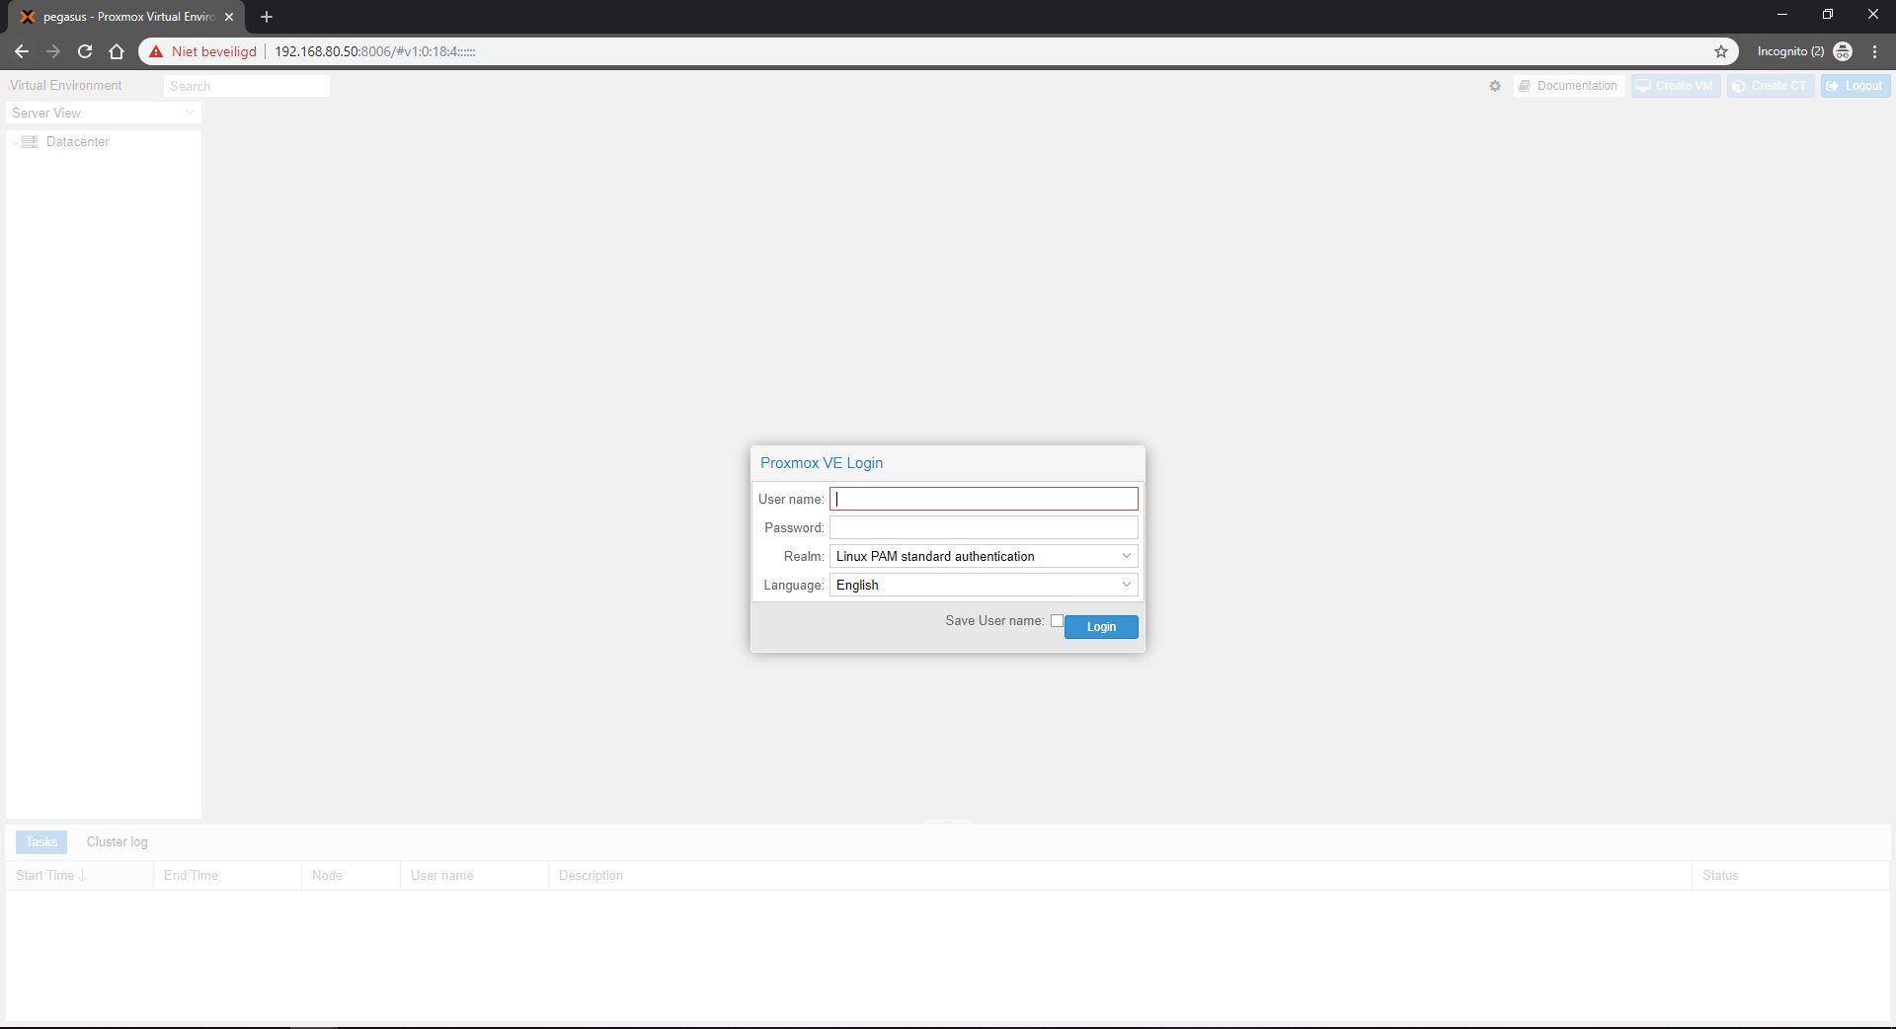Bookmark this page with the star icon
Viewport: 1896px width, 1029px height.
coord(1720,51)
